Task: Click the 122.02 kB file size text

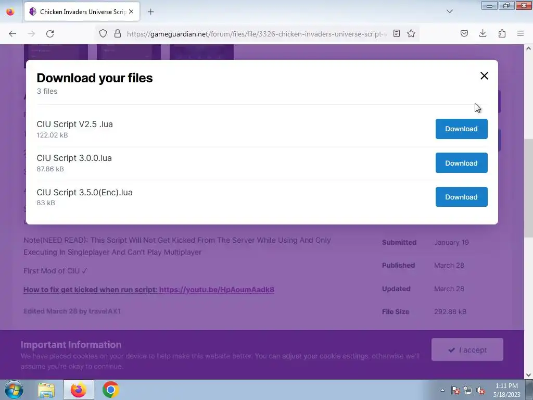Action: coord(53,135)
